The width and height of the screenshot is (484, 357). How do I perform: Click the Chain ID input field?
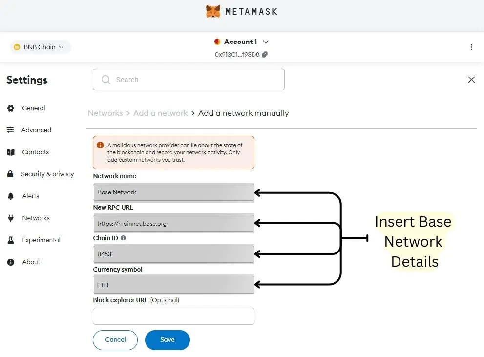tap(173, 254)
